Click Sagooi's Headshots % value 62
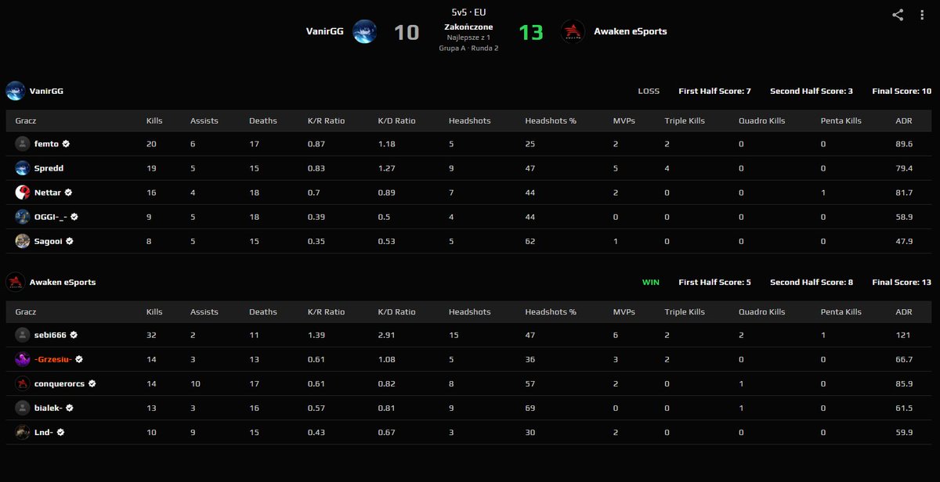940x482 pixels. 530,241
